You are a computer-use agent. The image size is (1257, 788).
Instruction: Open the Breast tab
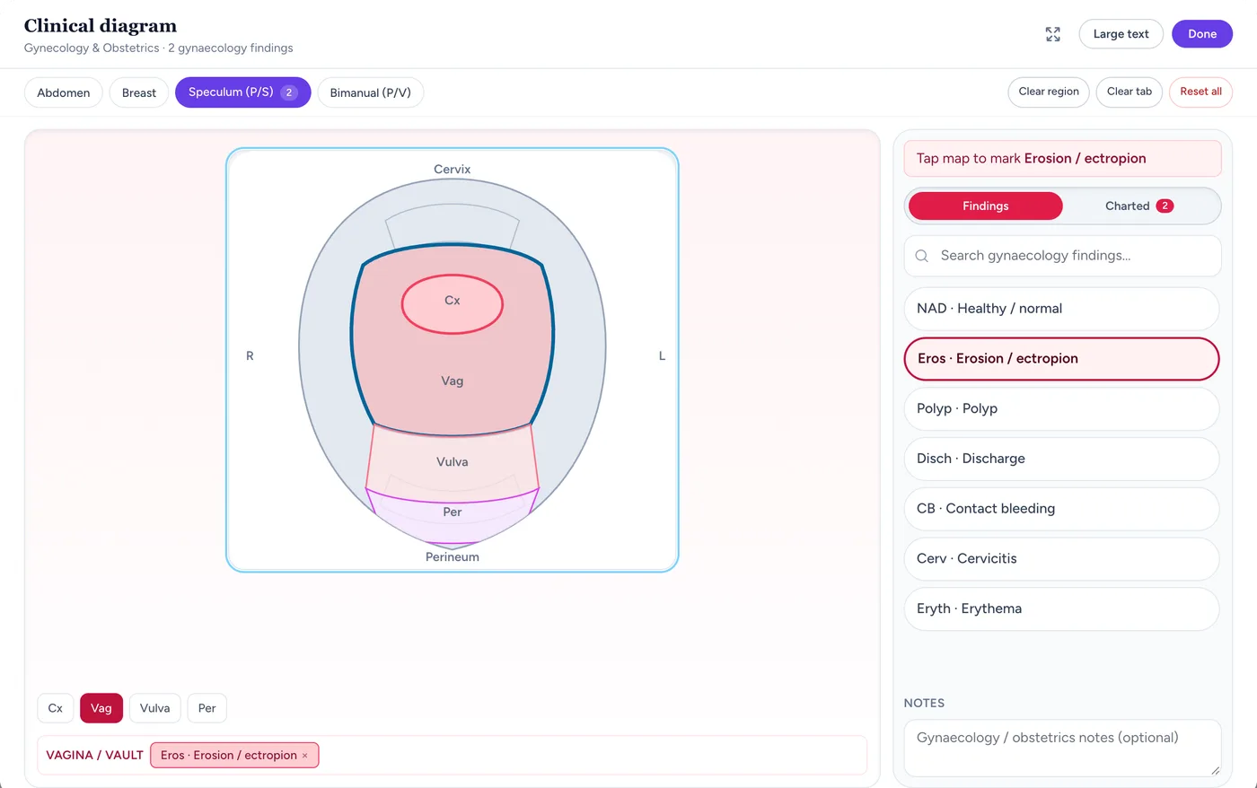(139, 92)
